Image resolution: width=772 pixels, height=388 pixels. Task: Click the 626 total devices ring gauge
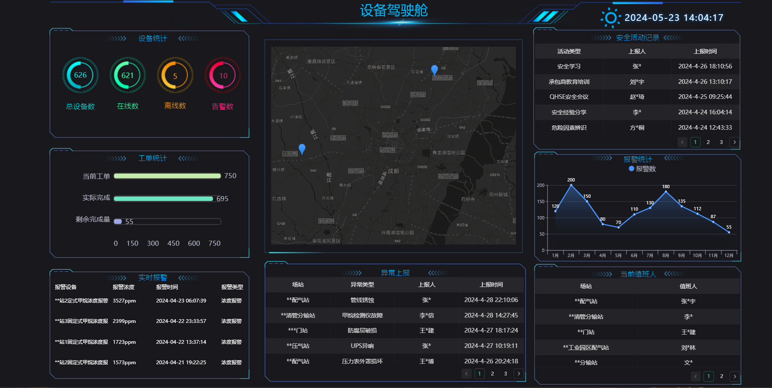click(x=80, y=75)
